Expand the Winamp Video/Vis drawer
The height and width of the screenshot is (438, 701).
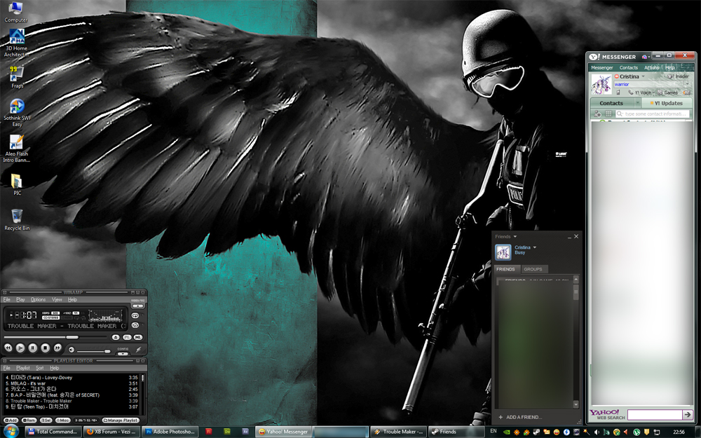pos(137,306)
